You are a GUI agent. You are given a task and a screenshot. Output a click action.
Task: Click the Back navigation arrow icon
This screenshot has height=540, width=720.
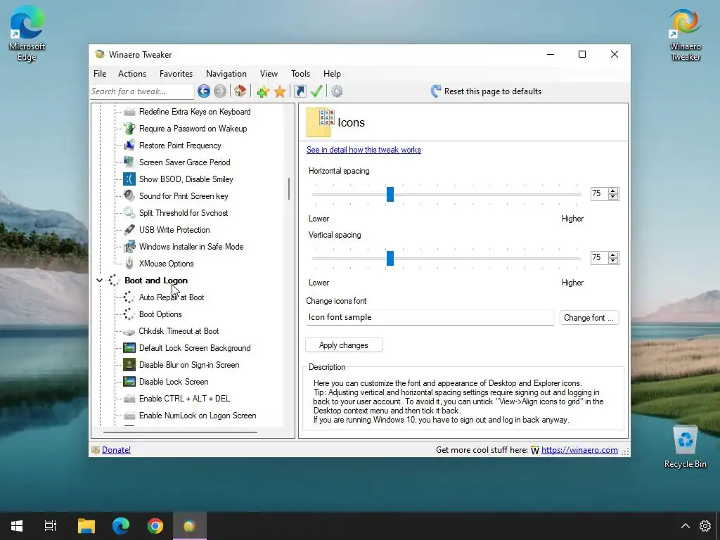click(x=204, y=91)
